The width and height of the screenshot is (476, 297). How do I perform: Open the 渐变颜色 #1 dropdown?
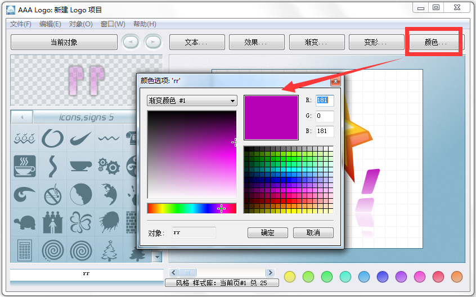tap(192, 100)
